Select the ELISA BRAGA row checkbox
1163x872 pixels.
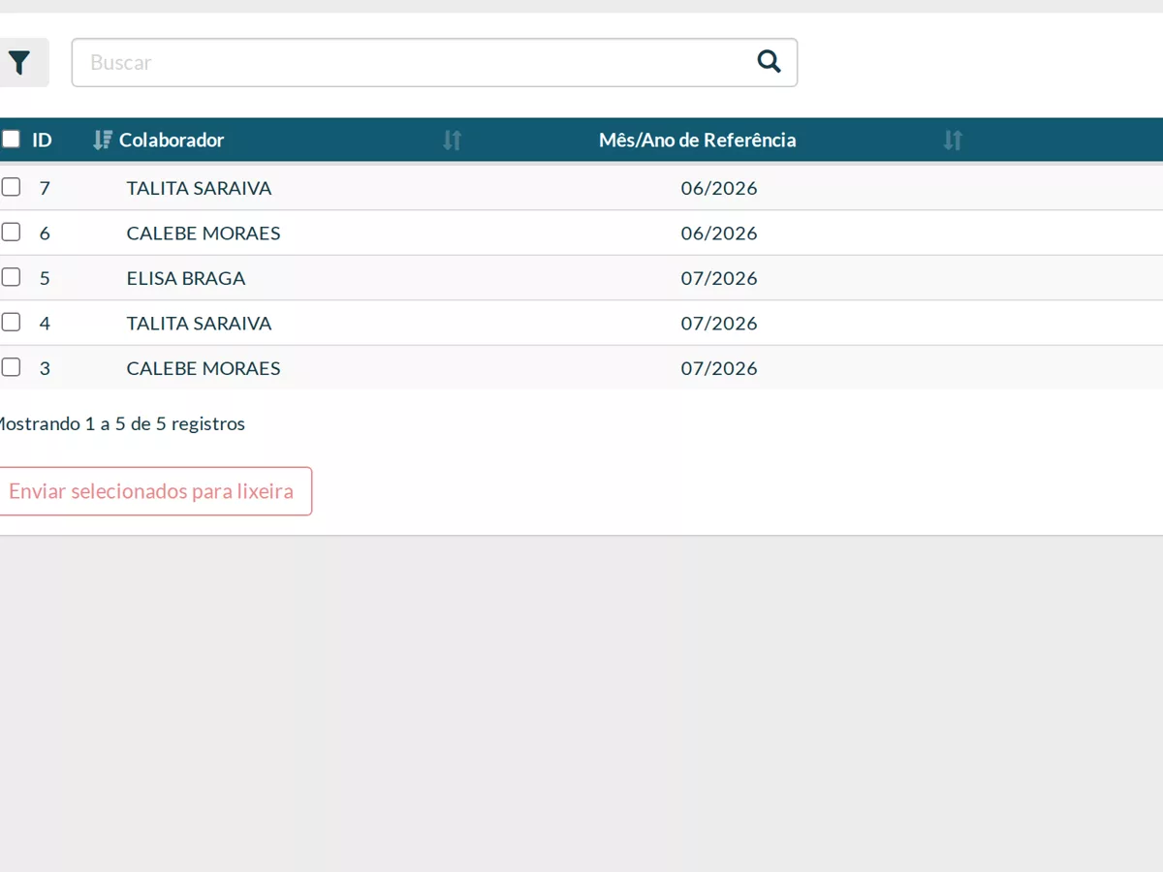pyautogui.click(x=11, y=277)
